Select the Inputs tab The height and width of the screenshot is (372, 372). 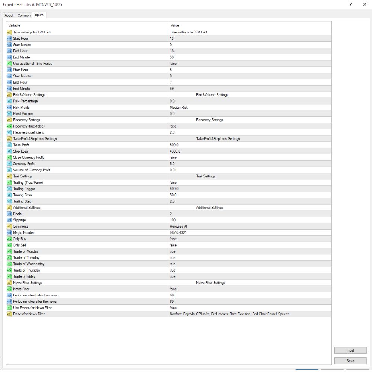[39, 15]
